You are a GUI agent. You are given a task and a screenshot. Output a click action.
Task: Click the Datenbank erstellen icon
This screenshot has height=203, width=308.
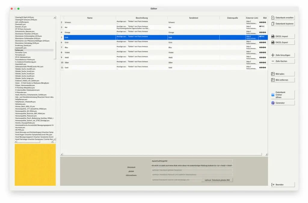273,18
